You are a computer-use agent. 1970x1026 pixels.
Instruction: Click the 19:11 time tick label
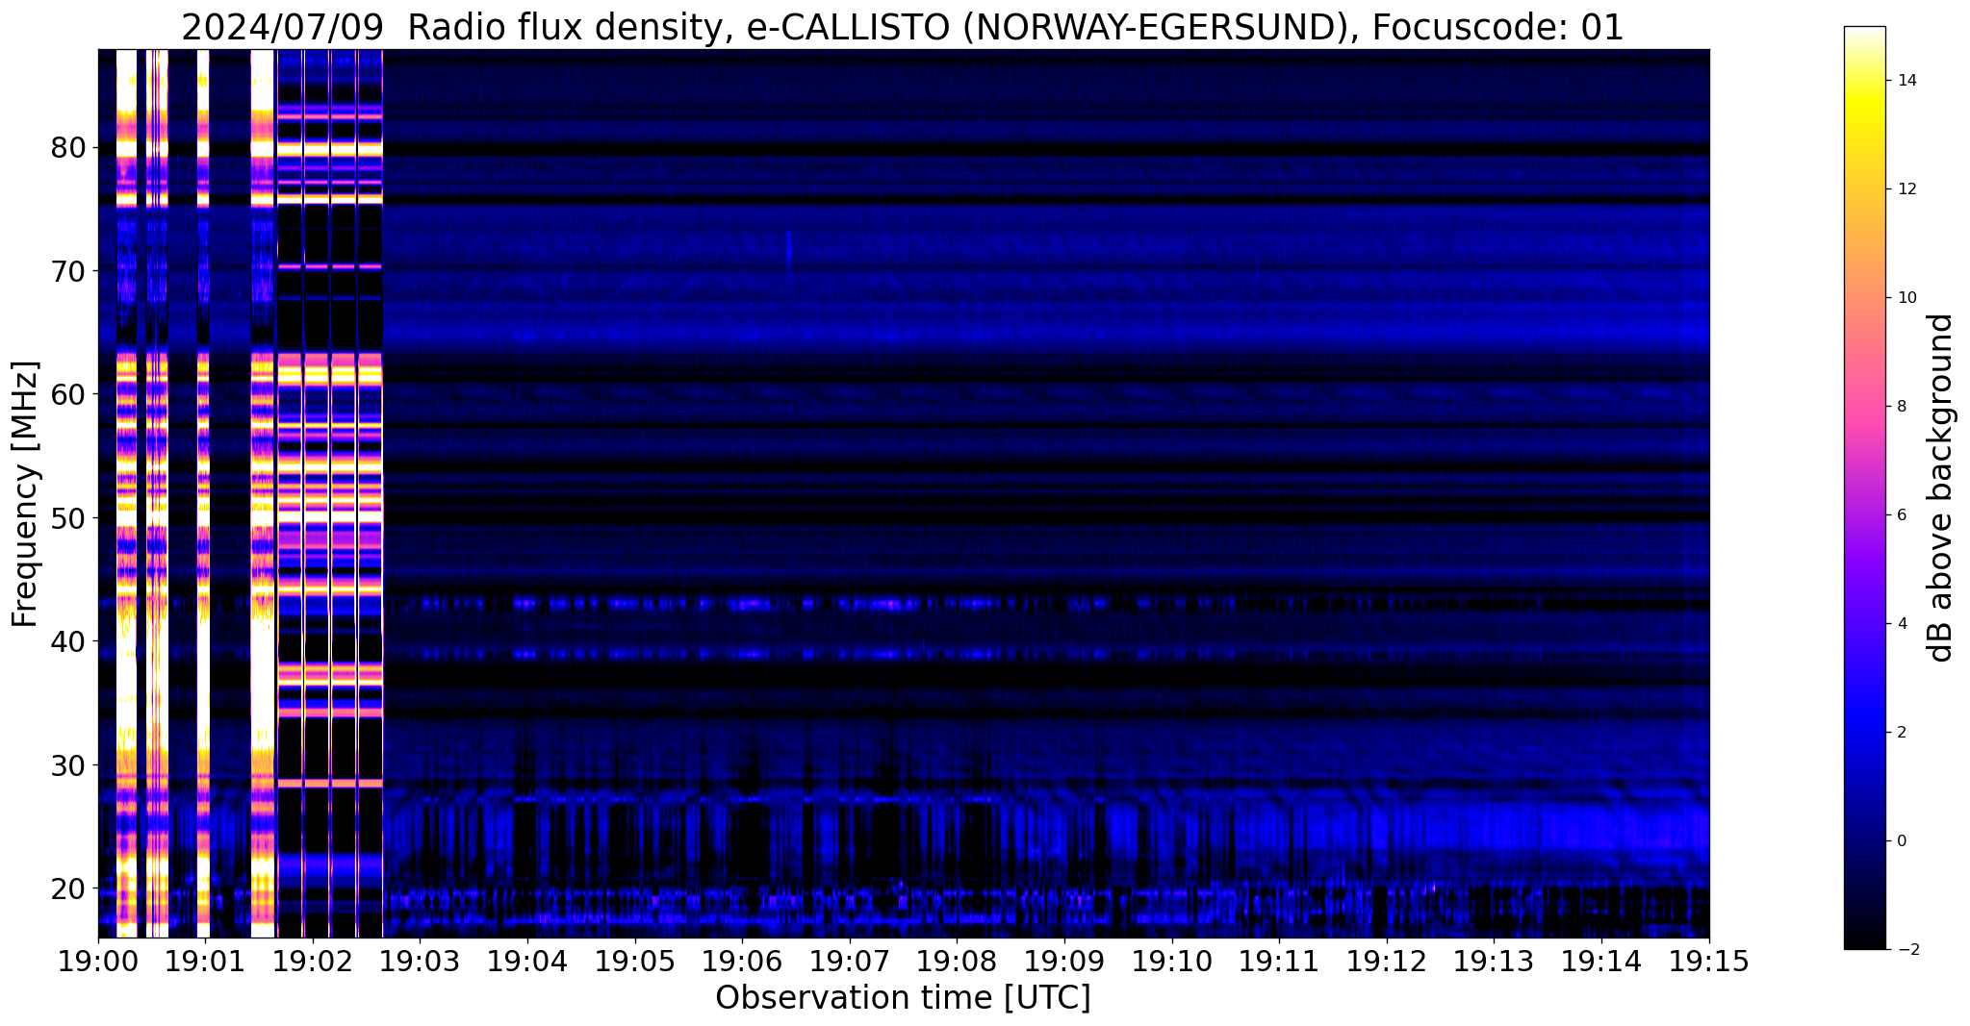tap(1279, 962)
